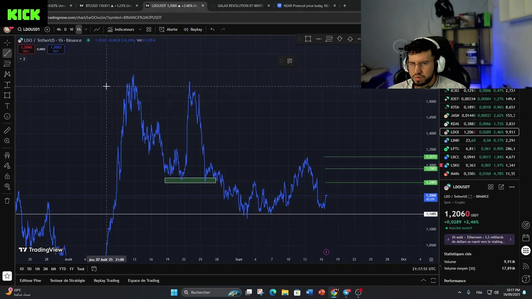Viewport: 532px width, 299px height.
Task: Create an Alerte
Action: click(x=168, y=29)
